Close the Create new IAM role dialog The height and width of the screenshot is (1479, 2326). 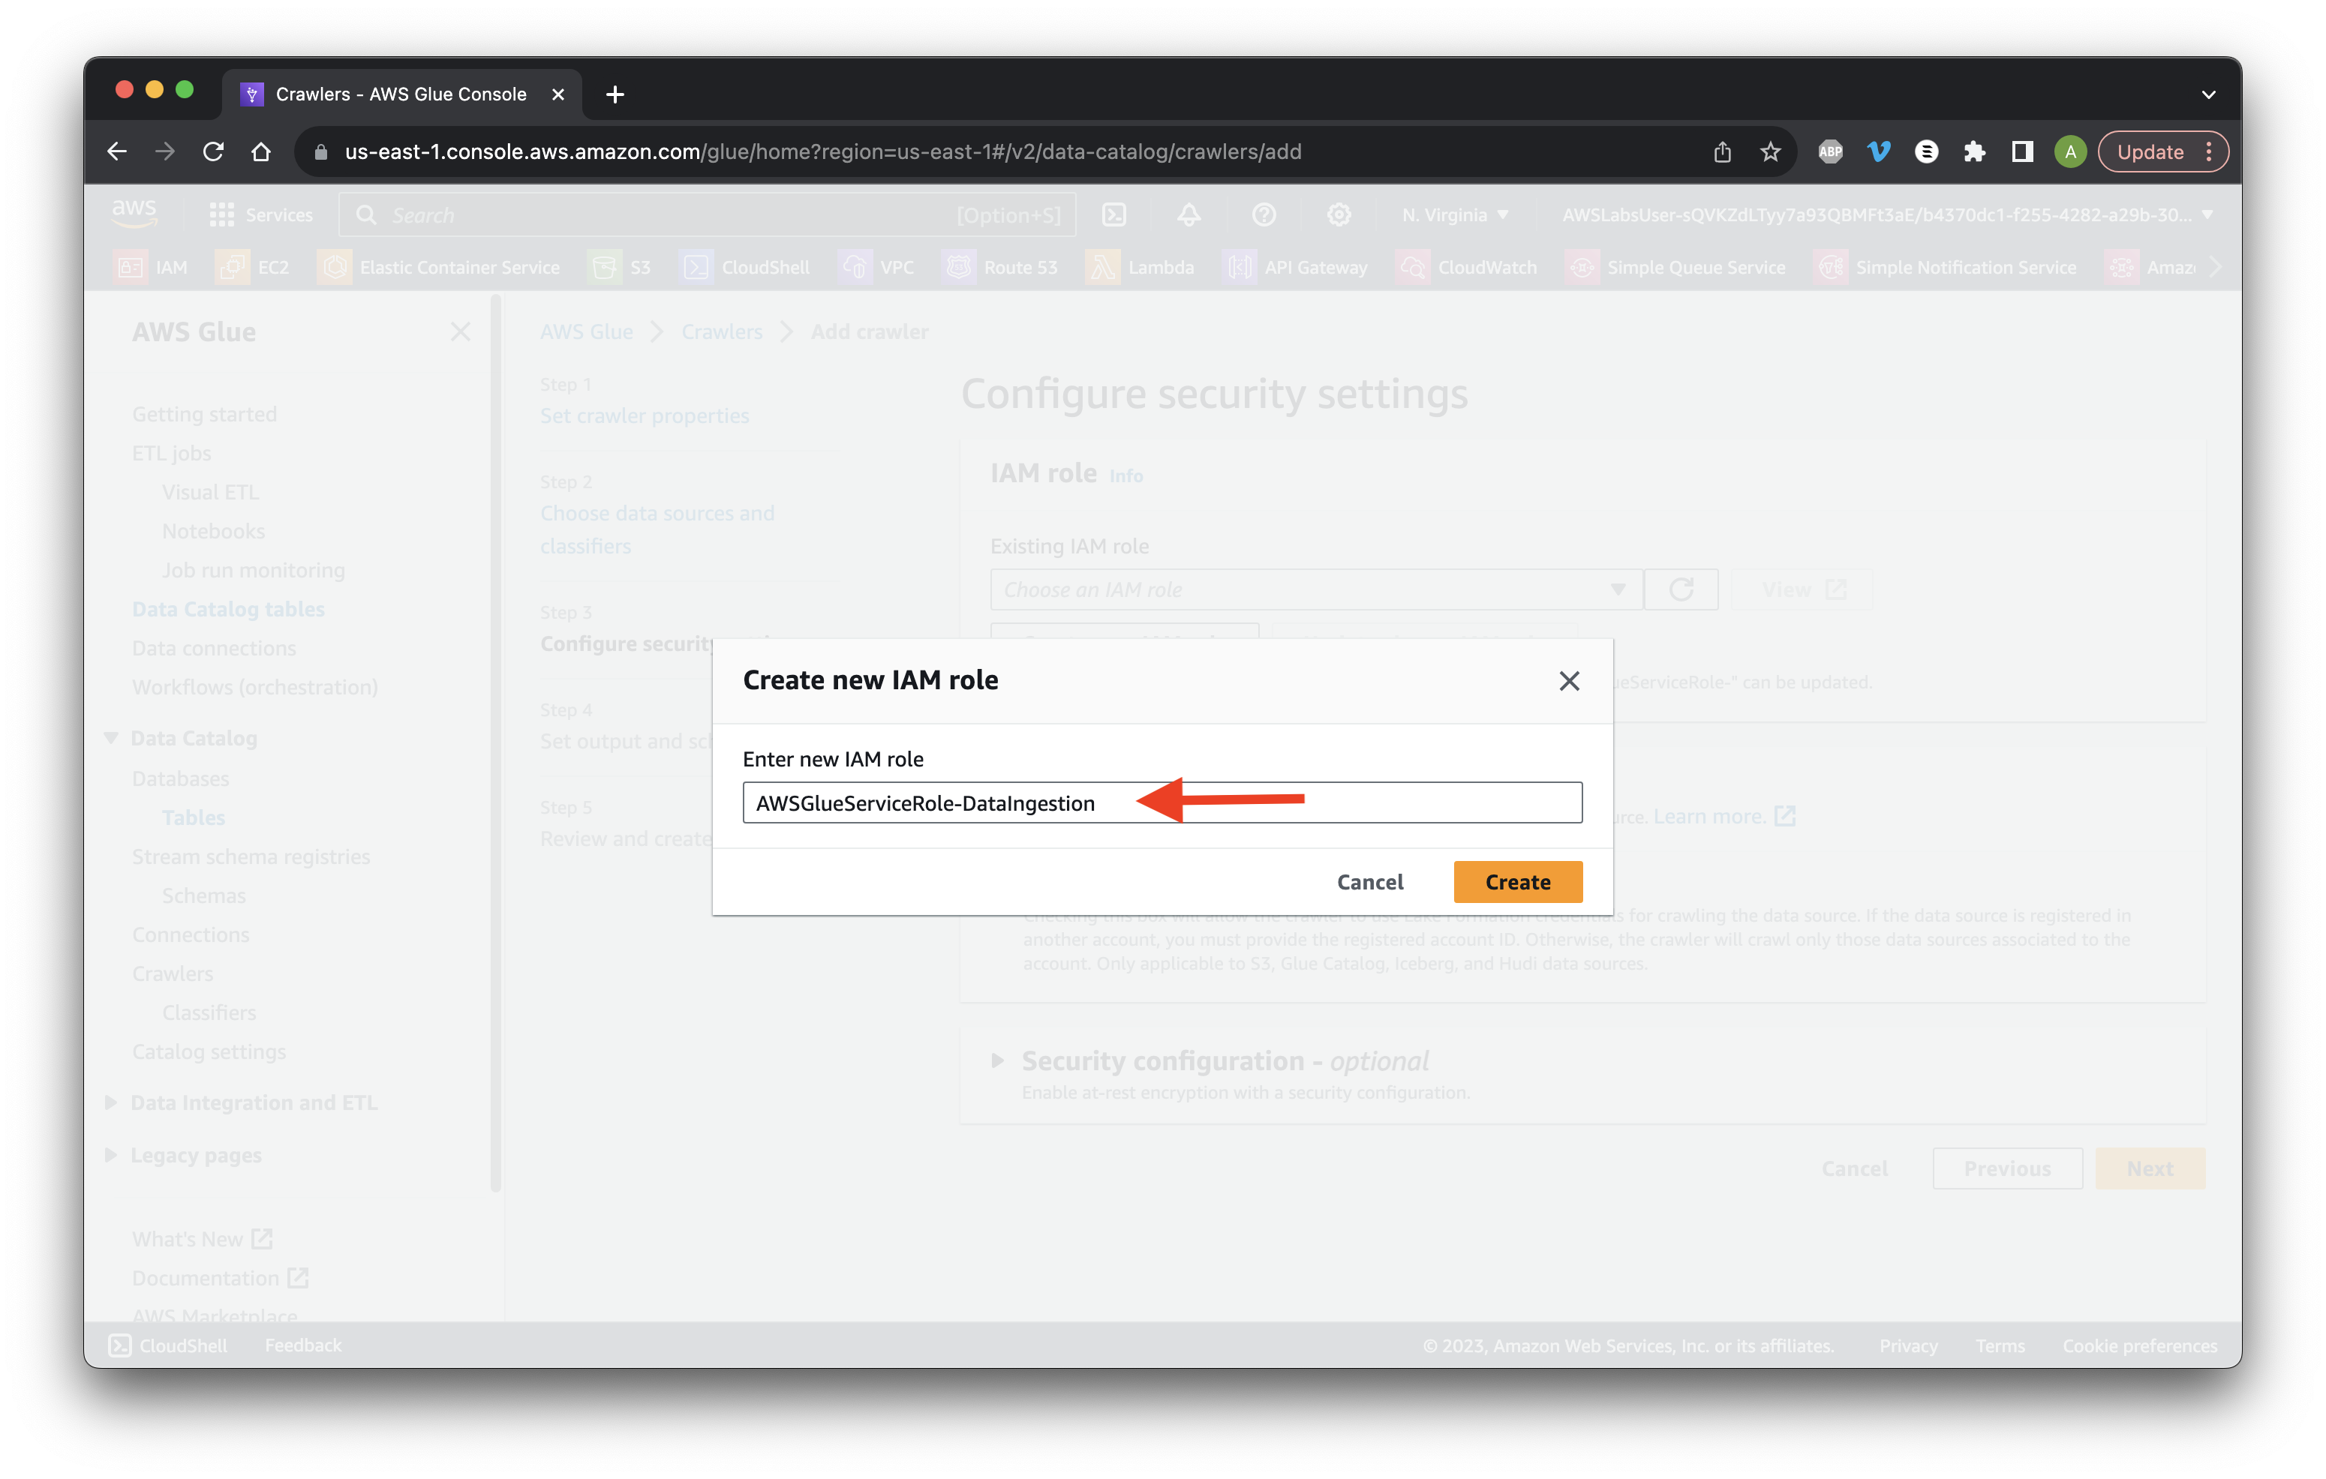(1569, 680)
